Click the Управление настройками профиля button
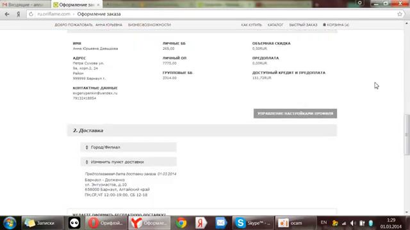Viewport: 410px width, 230px height. pyautogui.click(x=295, y=114)
